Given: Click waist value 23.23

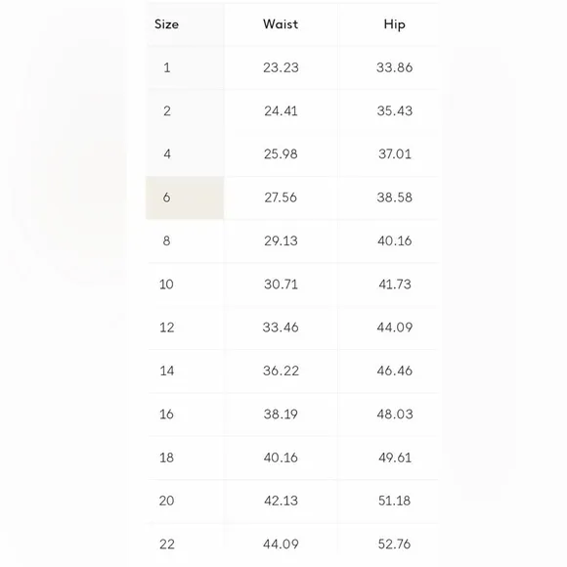Looking at the screenshot, I should 281,67.
